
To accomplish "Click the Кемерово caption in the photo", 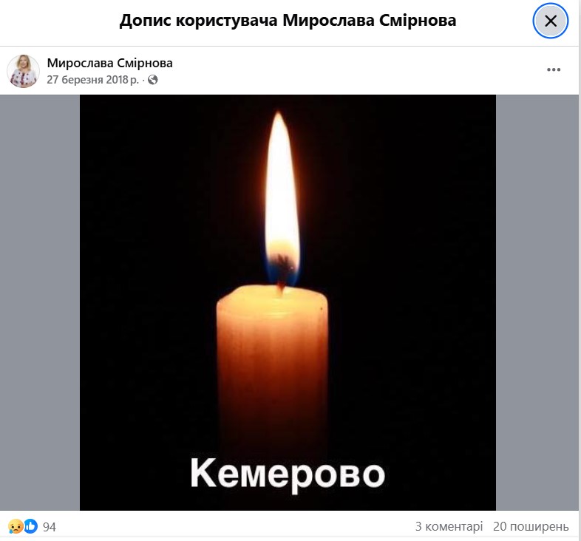I will 288,474.
